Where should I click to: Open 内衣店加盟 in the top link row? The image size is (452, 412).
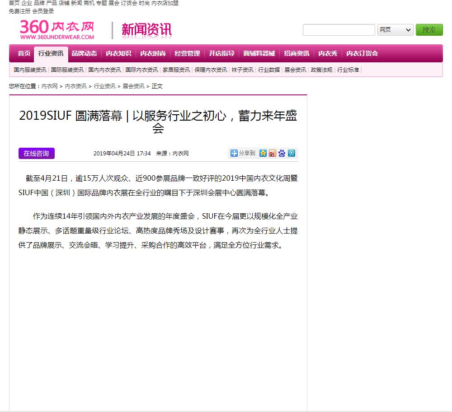coord(165,3)
